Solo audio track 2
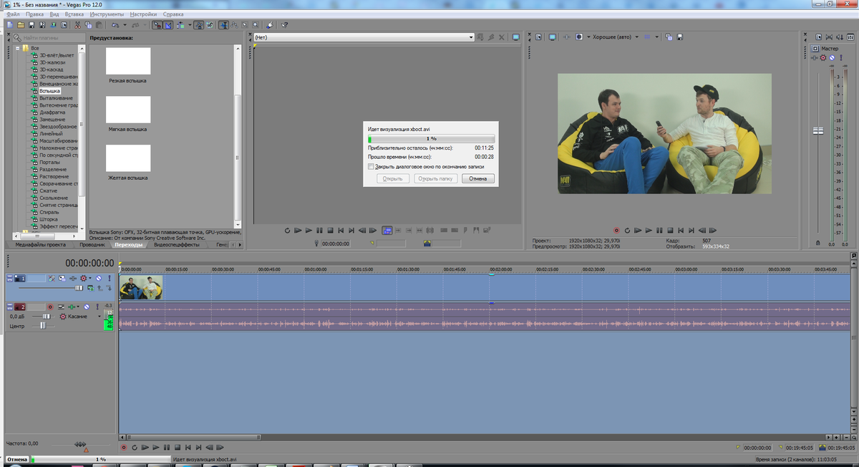This screenshot has width=859, height=467. [97, 307]
